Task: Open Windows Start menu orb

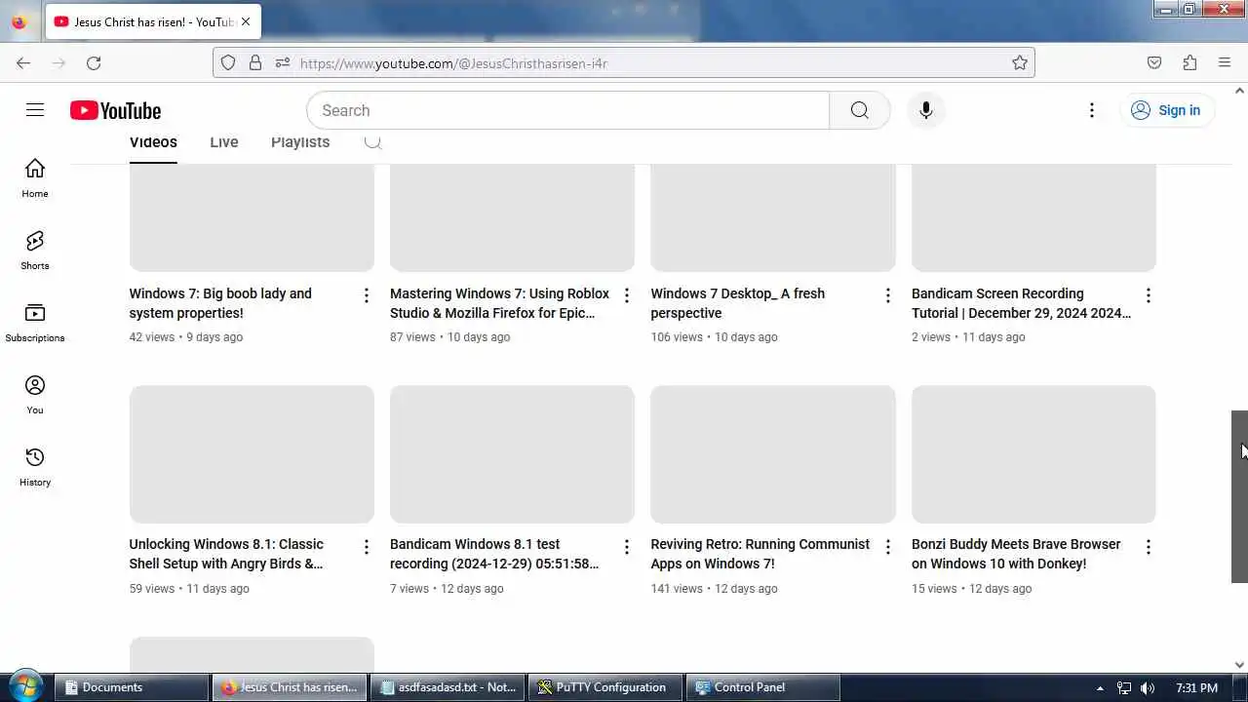Action: (x=25, y=686)
